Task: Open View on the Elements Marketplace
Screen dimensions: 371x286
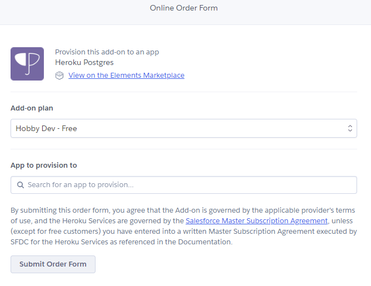Action: coord(126,76)
